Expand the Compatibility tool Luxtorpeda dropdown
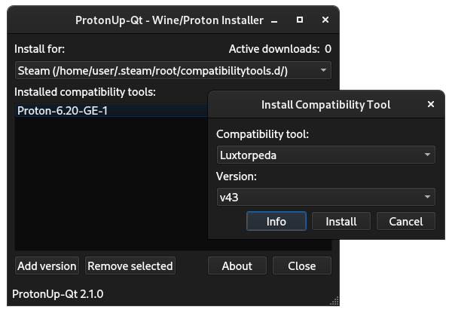The image size is (452, 313). [325, 155]
